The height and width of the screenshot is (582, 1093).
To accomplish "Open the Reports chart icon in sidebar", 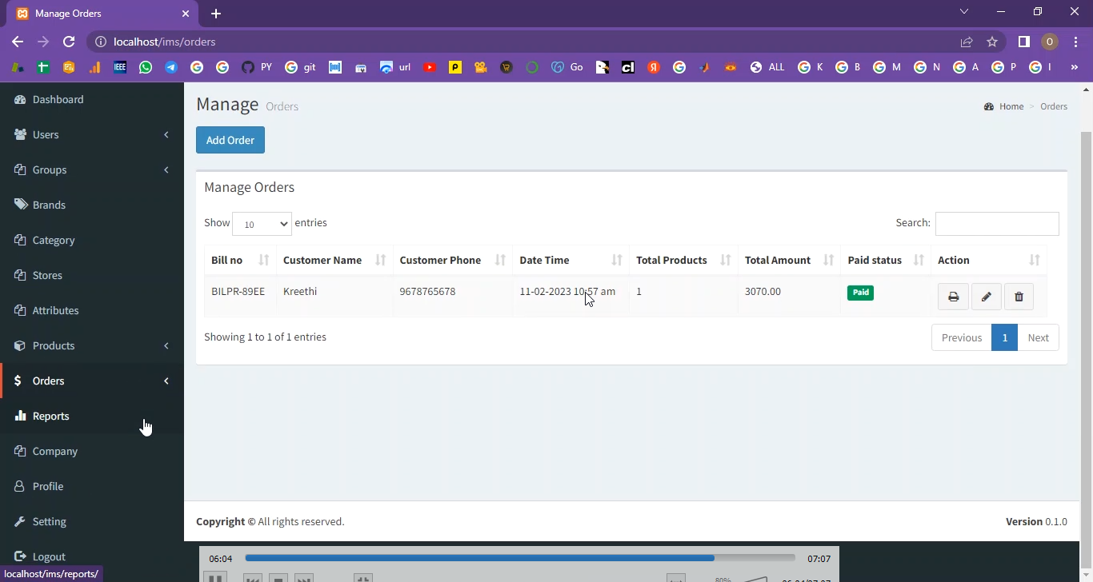I will [x=21, y=416].
